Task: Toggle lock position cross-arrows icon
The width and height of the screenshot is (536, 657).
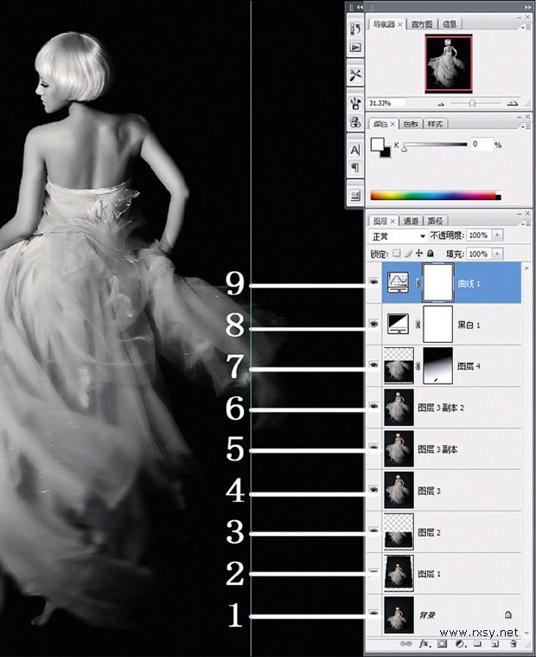Action: 419,254
